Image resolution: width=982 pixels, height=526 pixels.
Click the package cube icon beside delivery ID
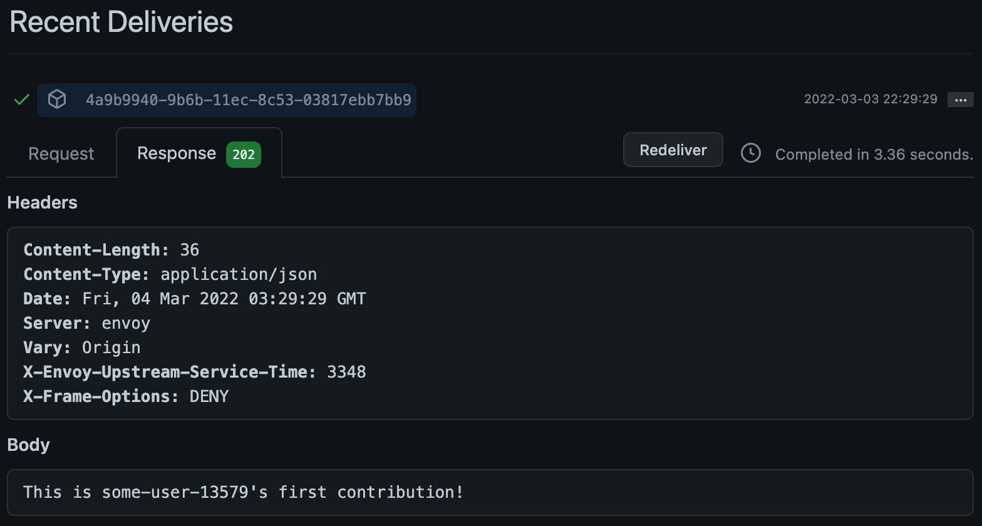(x=57, y=100)
